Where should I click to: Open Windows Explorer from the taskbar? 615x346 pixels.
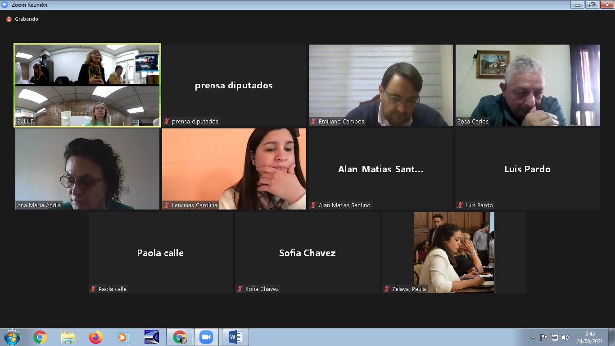68,337
